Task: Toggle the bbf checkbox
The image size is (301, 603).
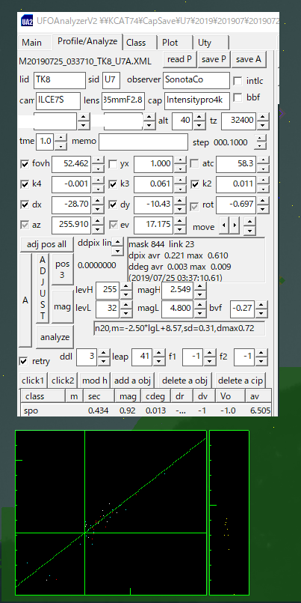Action: click(238, 97)
